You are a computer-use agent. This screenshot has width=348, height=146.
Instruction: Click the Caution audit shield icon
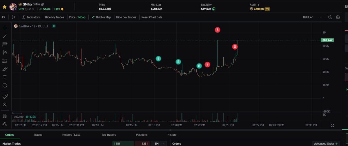[x=251, y=9]
